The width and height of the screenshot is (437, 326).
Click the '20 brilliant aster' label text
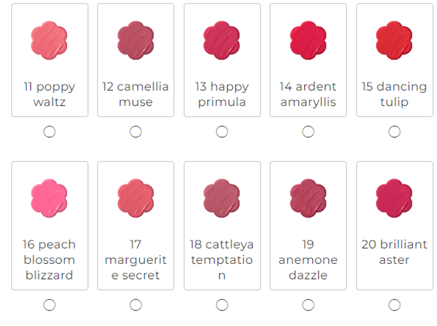coord(394,252)
